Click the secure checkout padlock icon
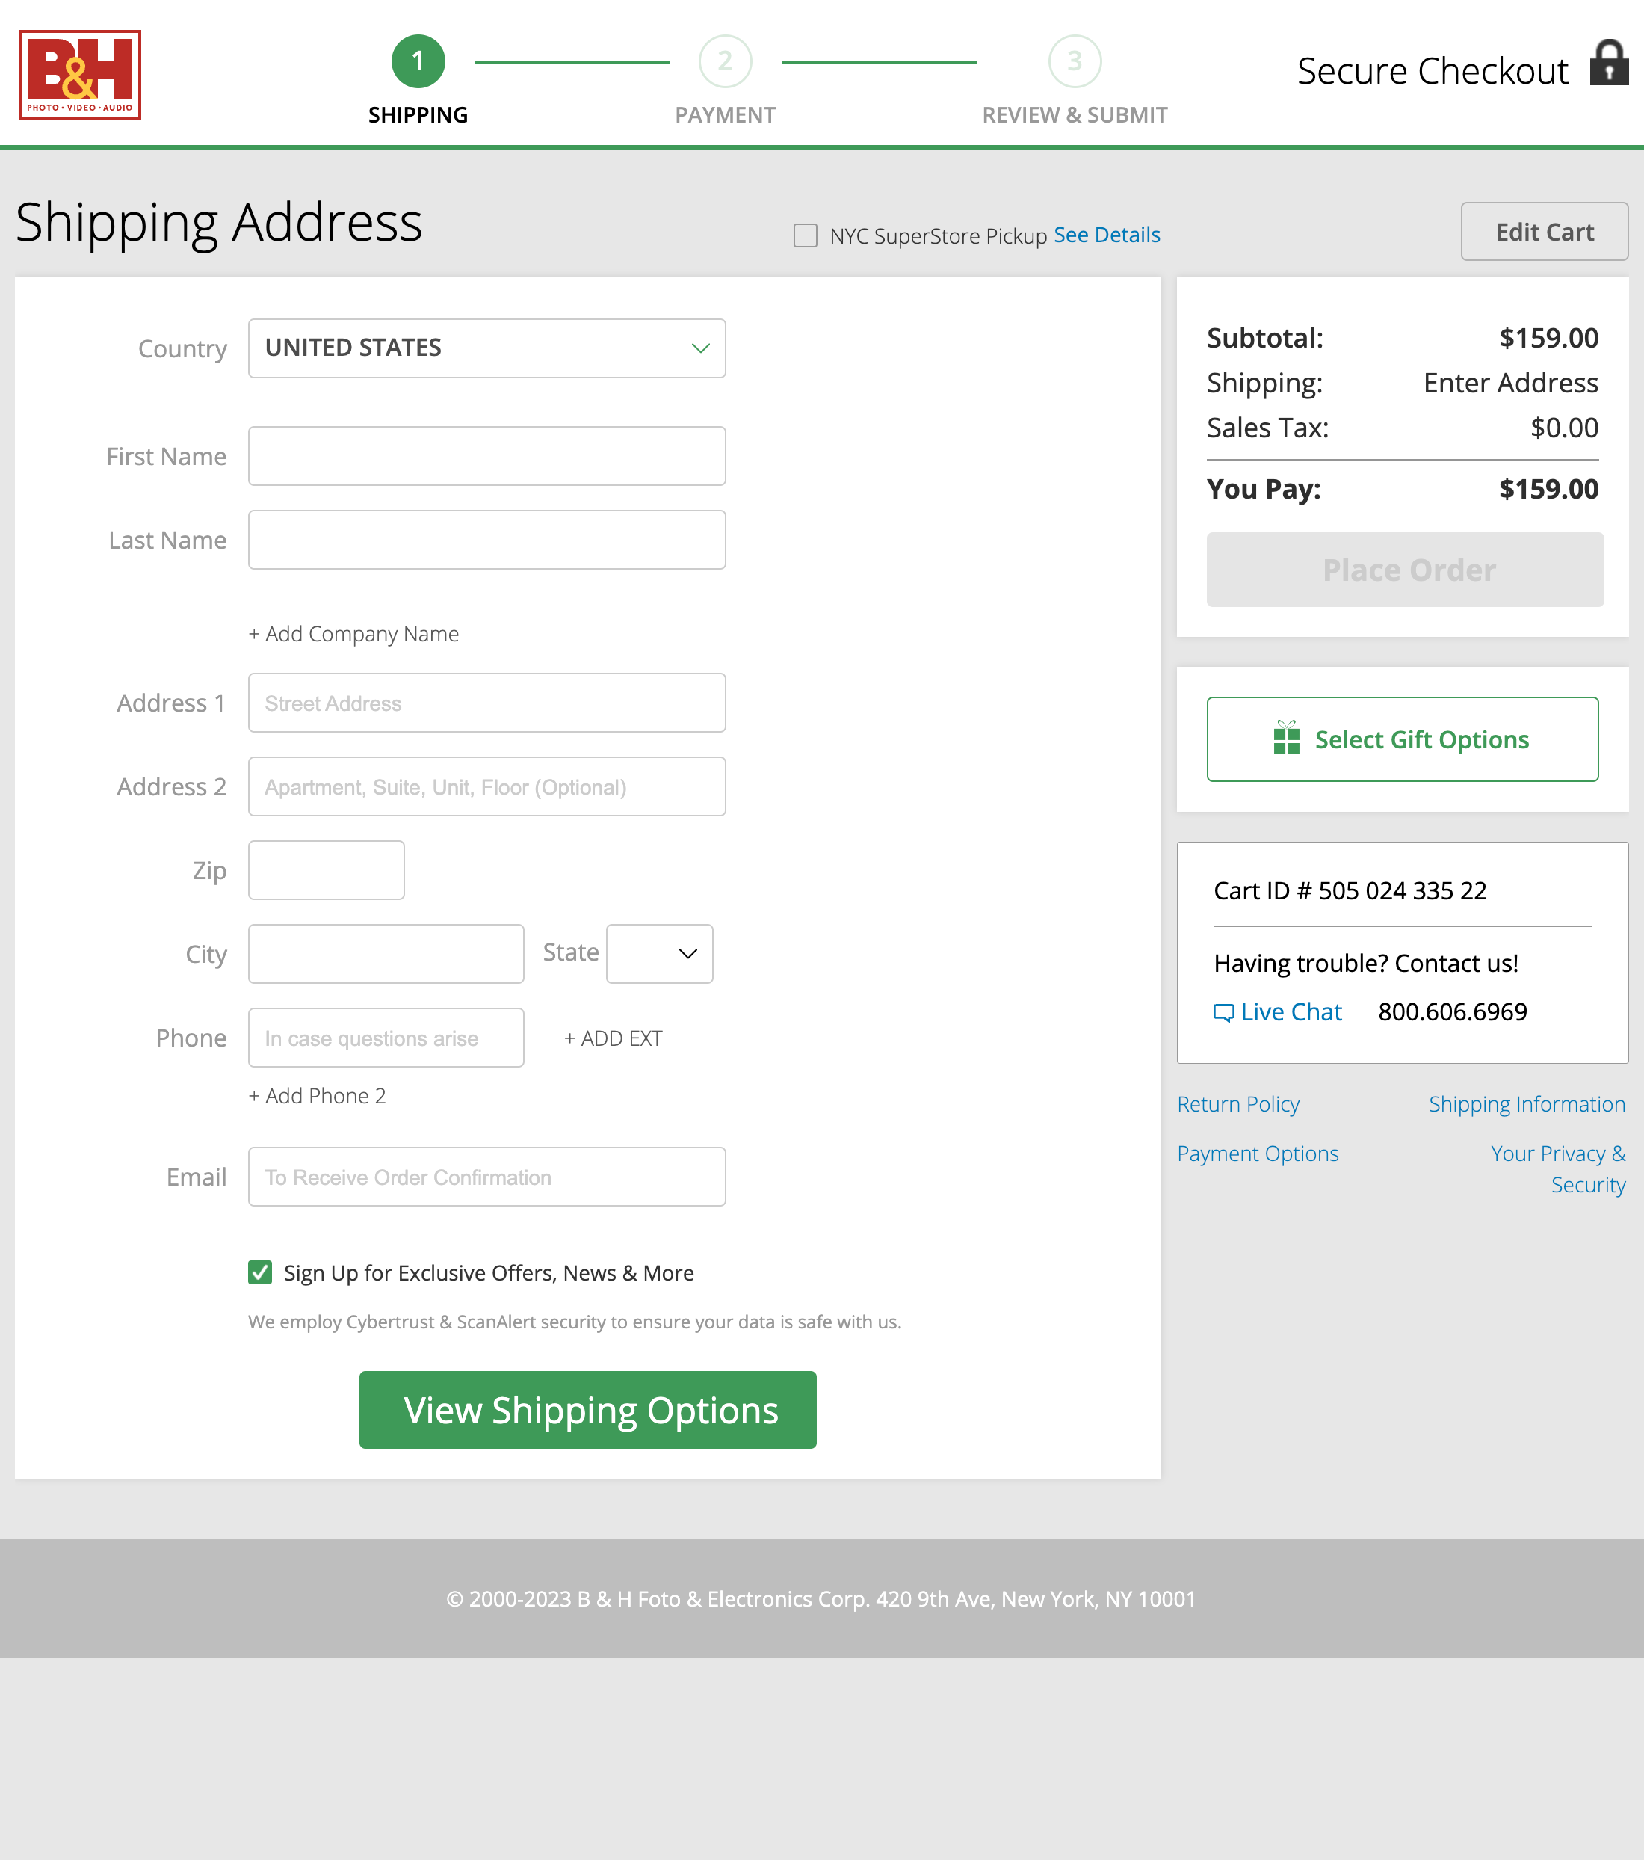 (1609, 64)
